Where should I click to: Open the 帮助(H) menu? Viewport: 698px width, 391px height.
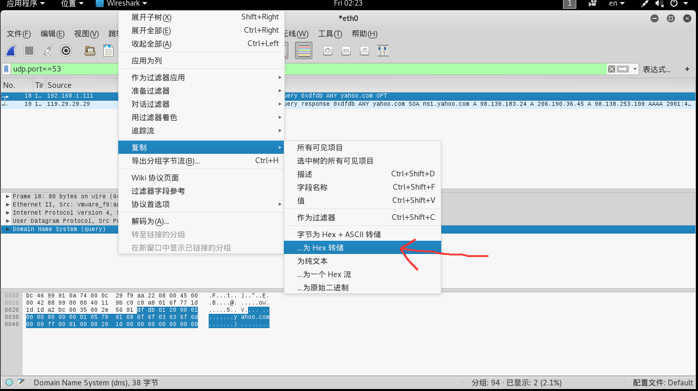tap(365, 34)
